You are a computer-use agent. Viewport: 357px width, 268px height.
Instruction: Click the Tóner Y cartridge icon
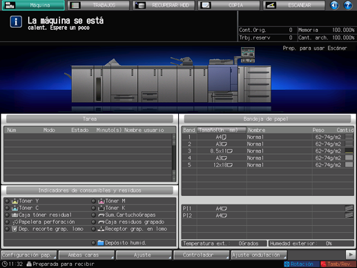pyautogui.click(x=15, y=201)
